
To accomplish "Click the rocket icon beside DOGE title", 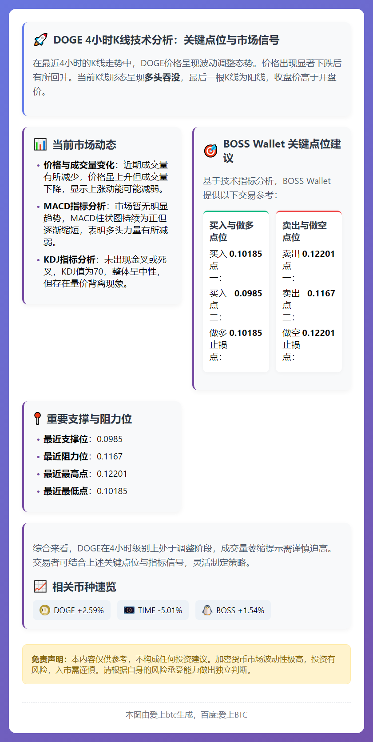I will click(x=40, y=40).
